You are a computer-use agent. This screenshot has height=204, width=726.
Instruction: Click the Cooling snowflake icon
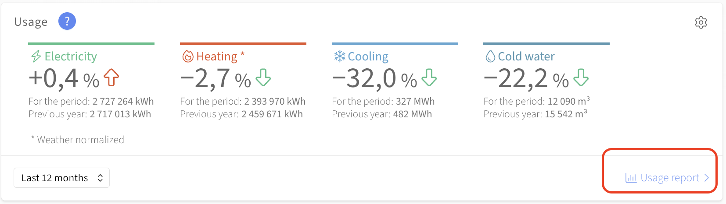[340, 56]
